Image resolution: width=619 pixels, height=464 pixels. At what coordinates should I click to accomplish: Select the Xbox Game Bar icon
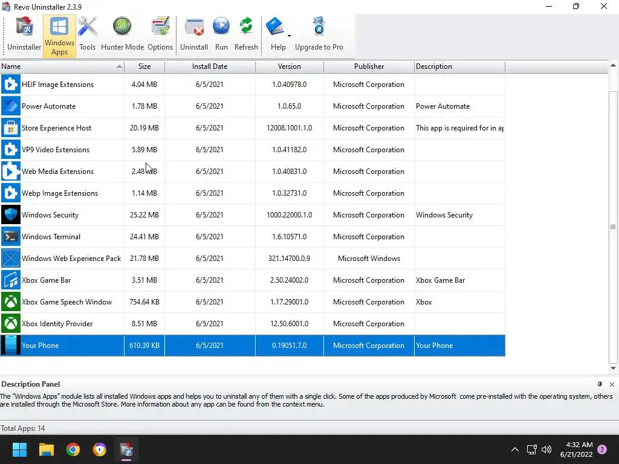tap(11, 280)
